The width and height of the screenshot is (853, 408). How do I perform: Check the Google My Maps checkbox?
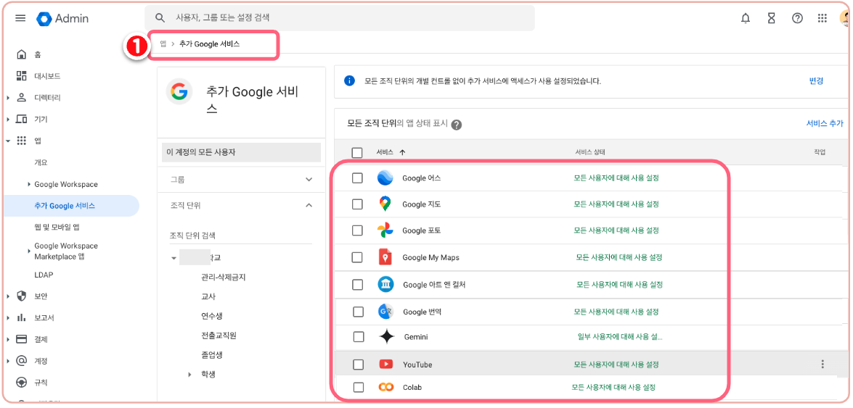(x=357, y=257)
